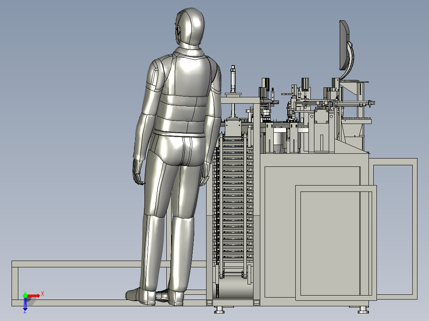This screenshot has height=321, width=429.
Task: Select the mannequin's head
Action: [x=189, y=27]
